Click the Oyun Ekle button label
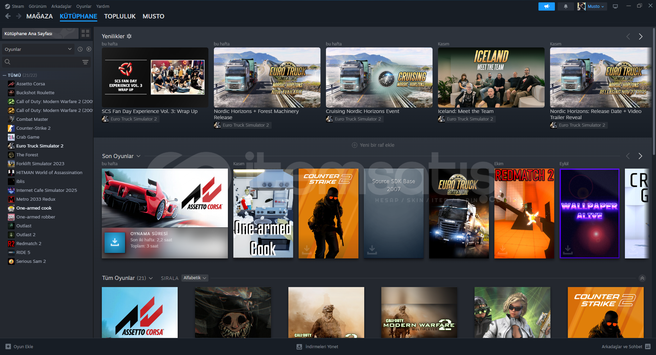The height and width of the screenshot is (355, 656). coord(23,346)
